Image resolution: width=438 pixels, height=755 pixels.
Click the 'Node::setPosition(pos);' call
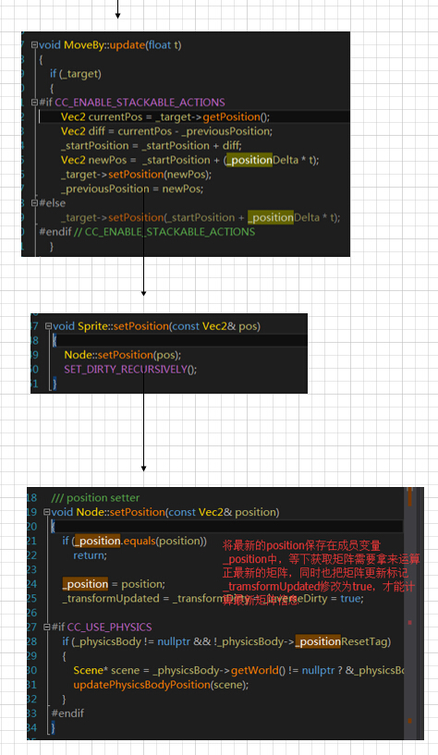point(123,355)
